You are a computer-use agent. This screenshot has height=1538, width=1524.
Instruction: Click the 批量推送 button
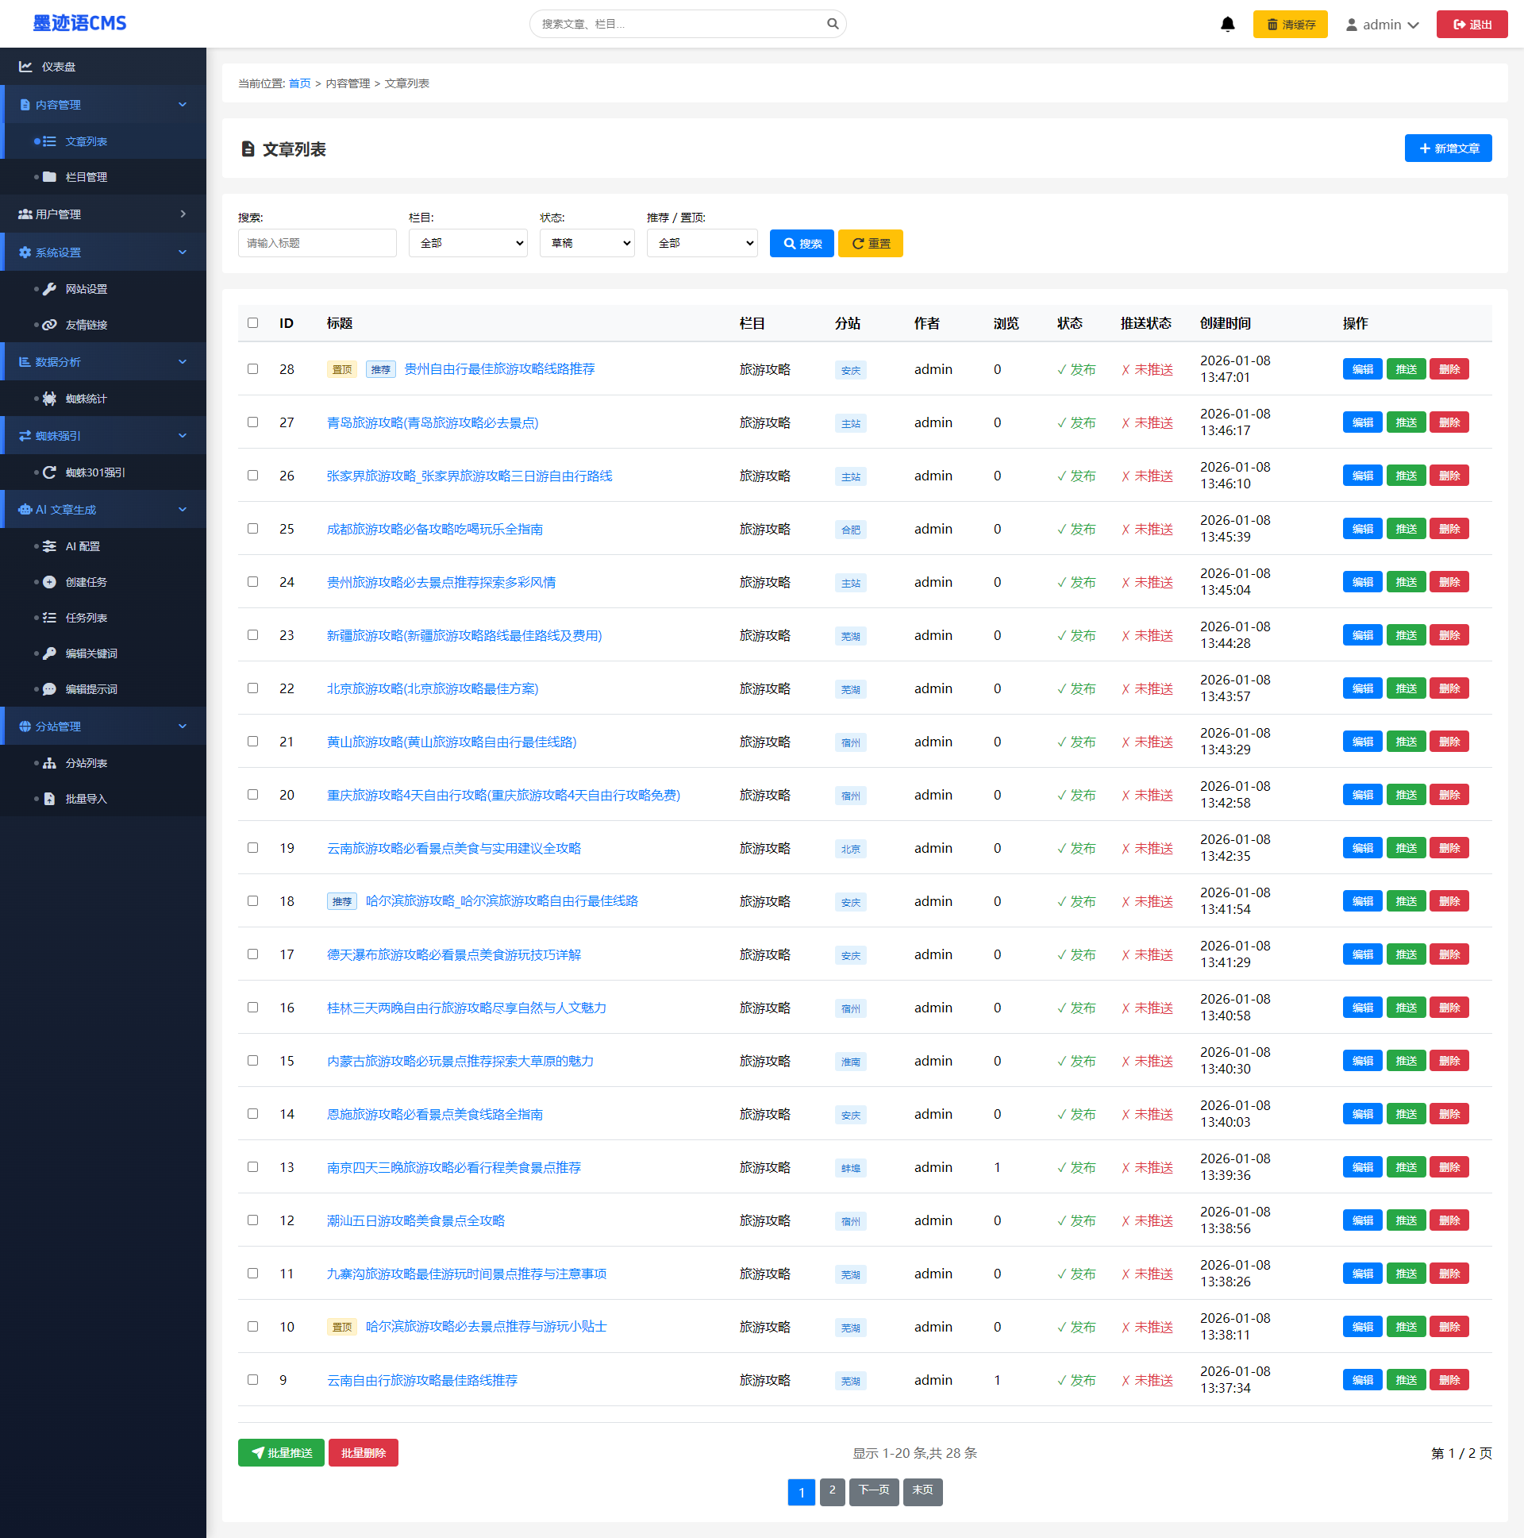[281, 1452]
